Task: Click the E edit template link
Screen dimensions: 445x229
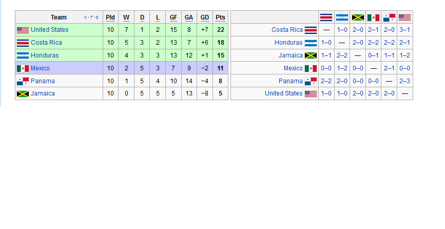Action: pyautogui.click(x=98, y=17)
